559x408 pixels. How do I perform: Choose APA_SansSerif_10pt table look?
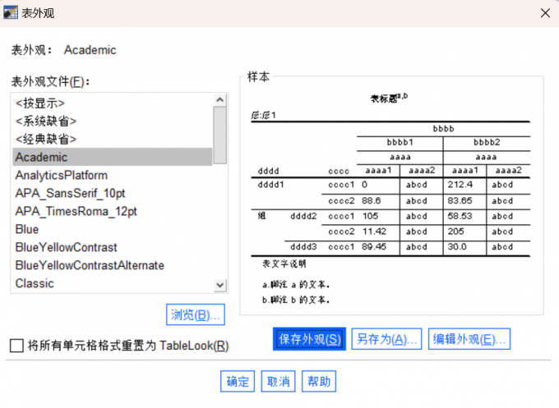(x=113, y=193)
